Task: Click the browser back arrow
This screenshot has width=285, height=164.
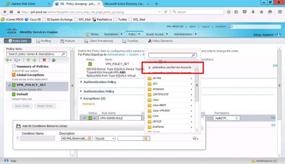Action: [5, 12]
